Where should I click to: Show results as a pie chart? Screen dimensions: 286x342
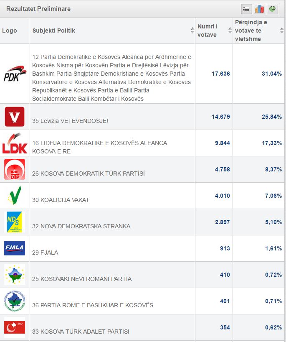(x=272, y=9)
